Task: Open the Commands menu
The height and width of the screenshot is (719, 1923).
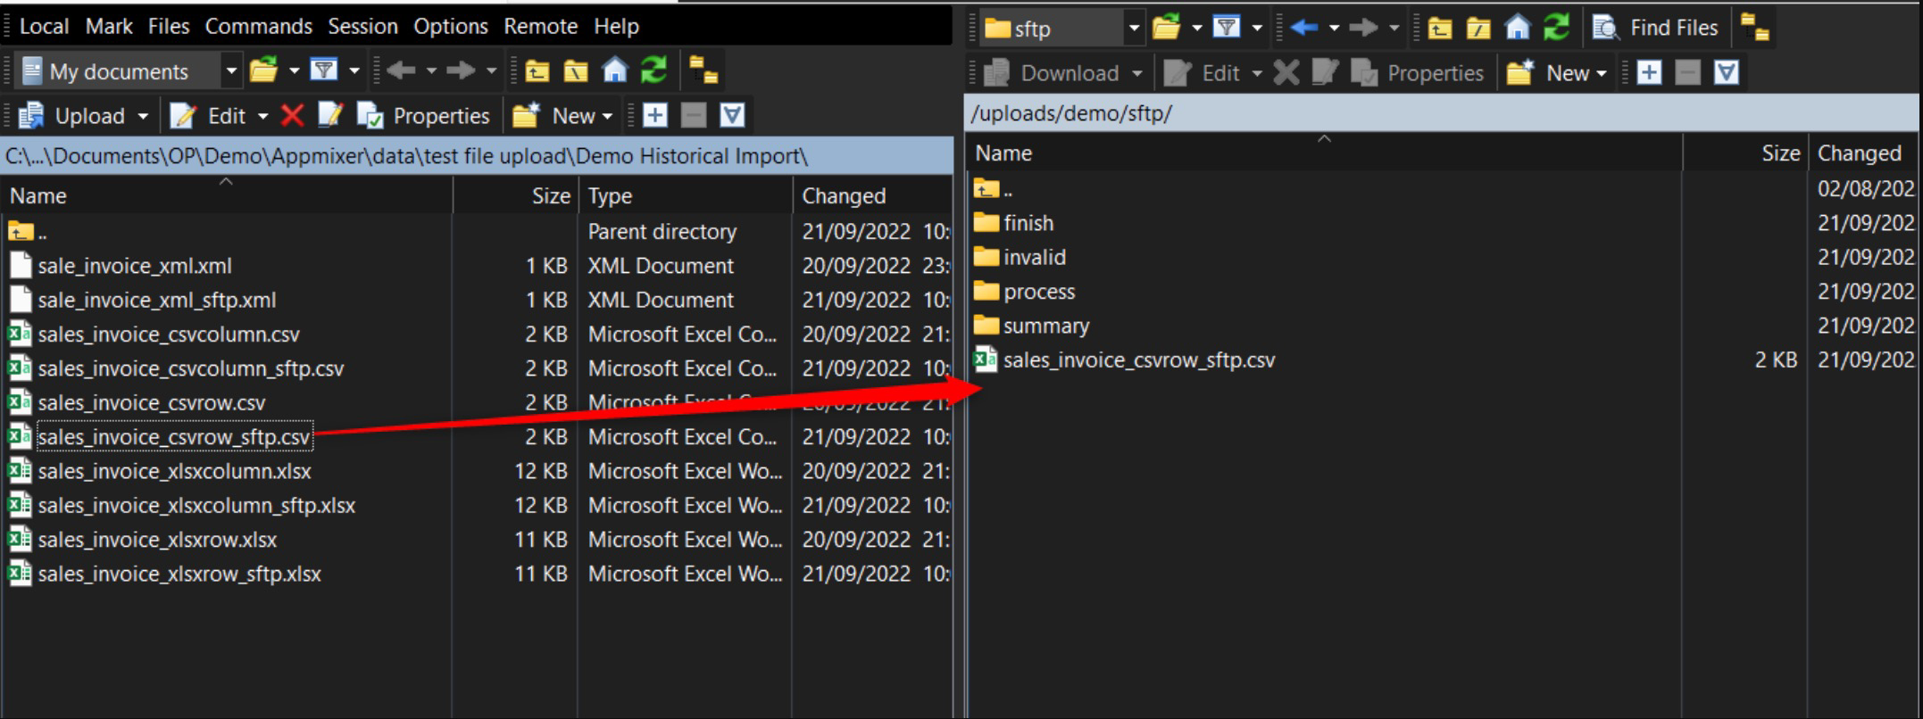Action: tap(258, 26)
